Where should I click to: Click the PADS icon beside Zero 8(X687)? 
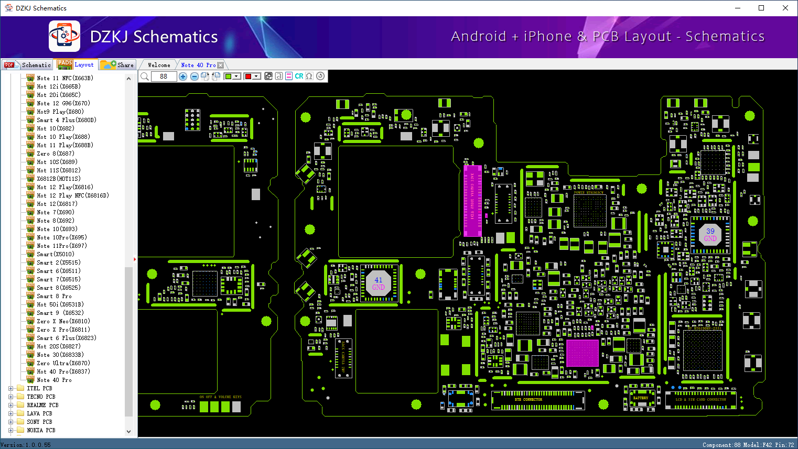tap(30, 154)
